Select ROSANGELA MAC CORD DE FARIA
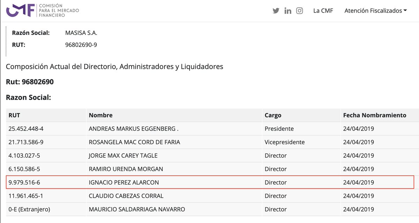419x223 pixels. coord(134,142)
